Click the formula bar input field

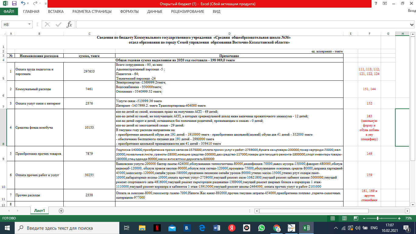click(x=241, y=24)
